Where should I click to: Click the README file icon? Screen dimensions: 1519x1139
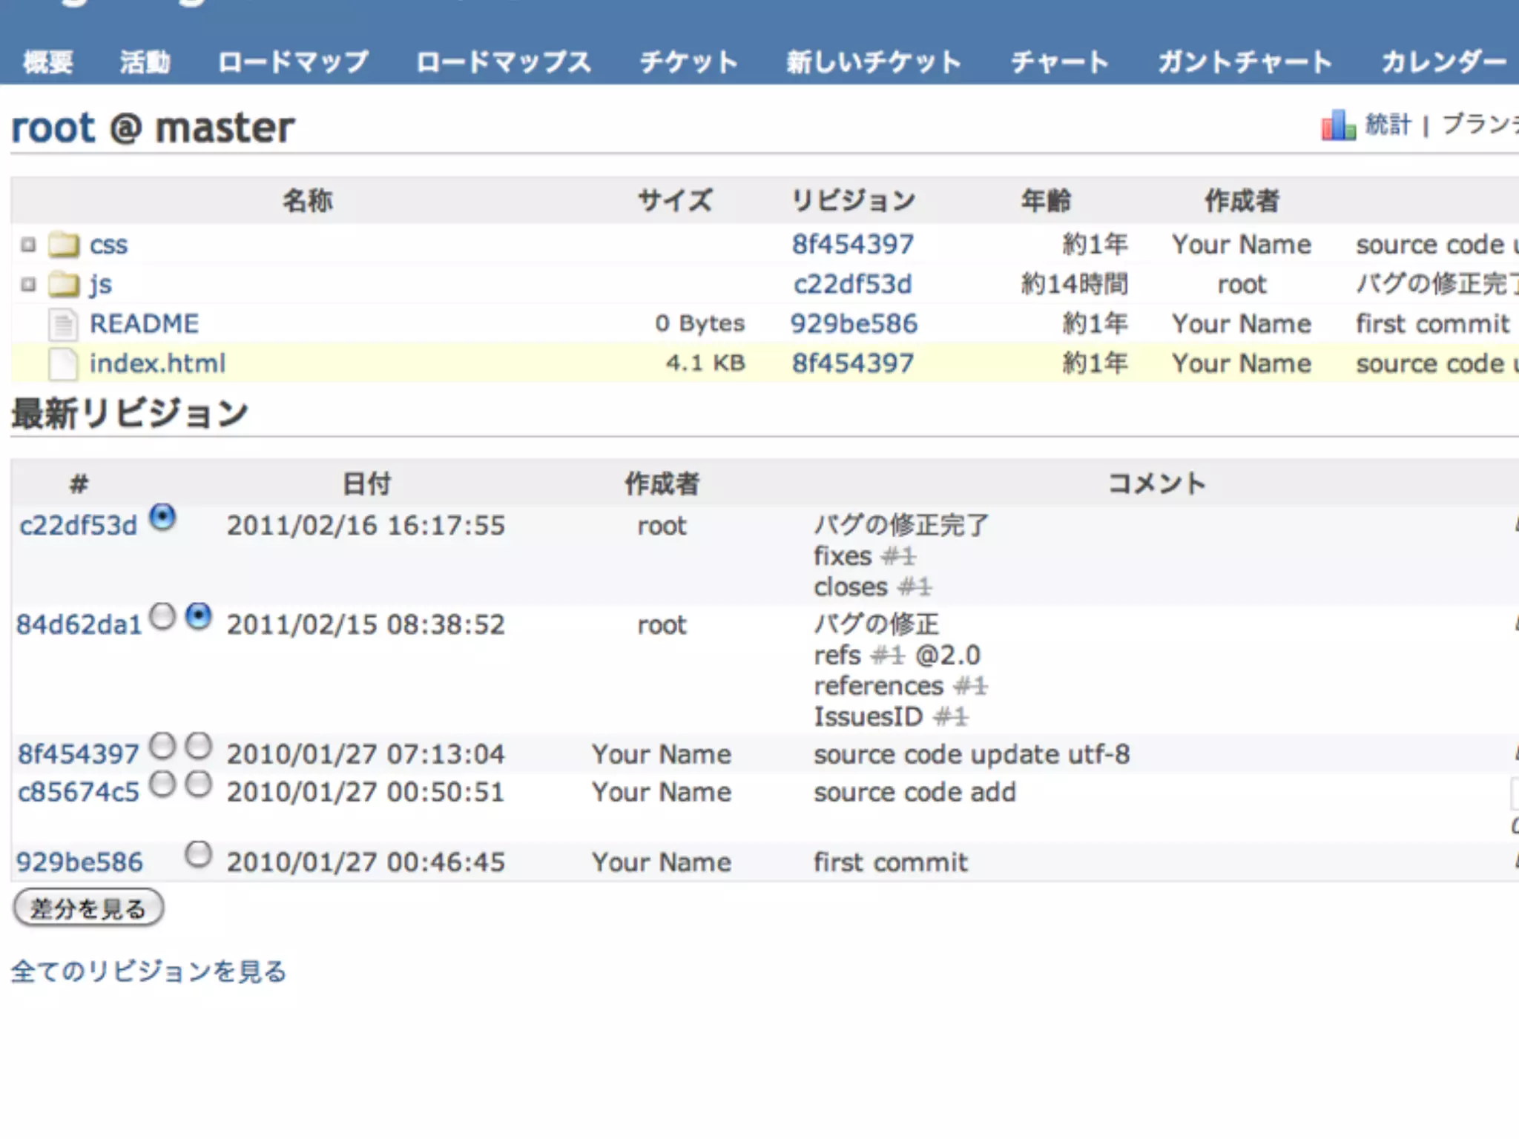(64, 324)
